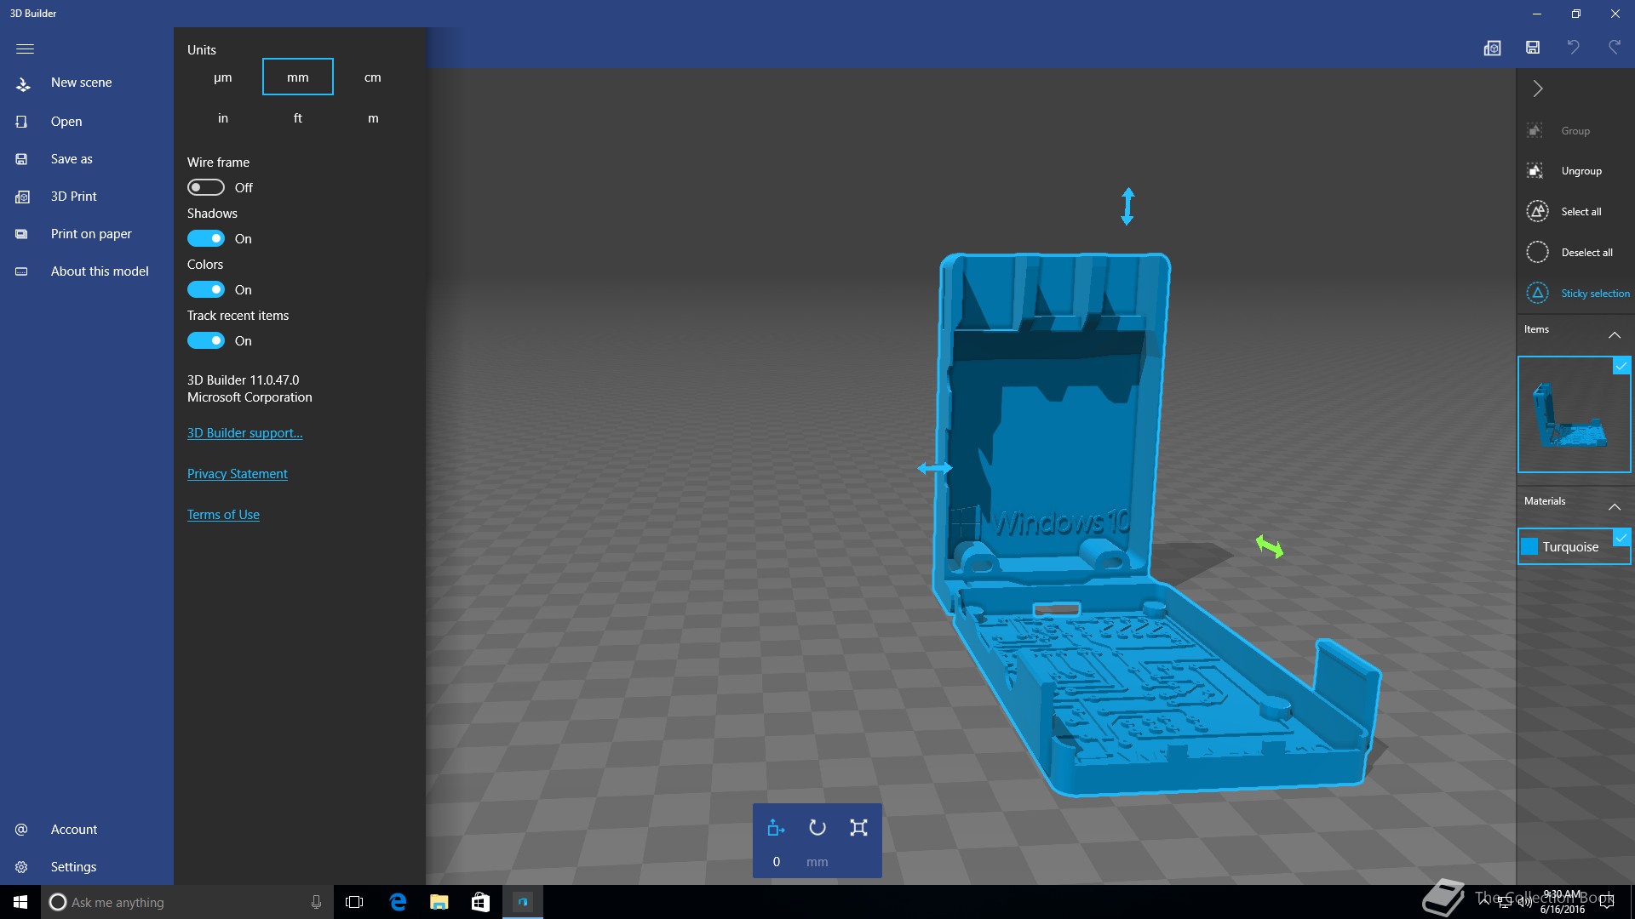Open File Explorer from the taskbar

click(439, 902)
